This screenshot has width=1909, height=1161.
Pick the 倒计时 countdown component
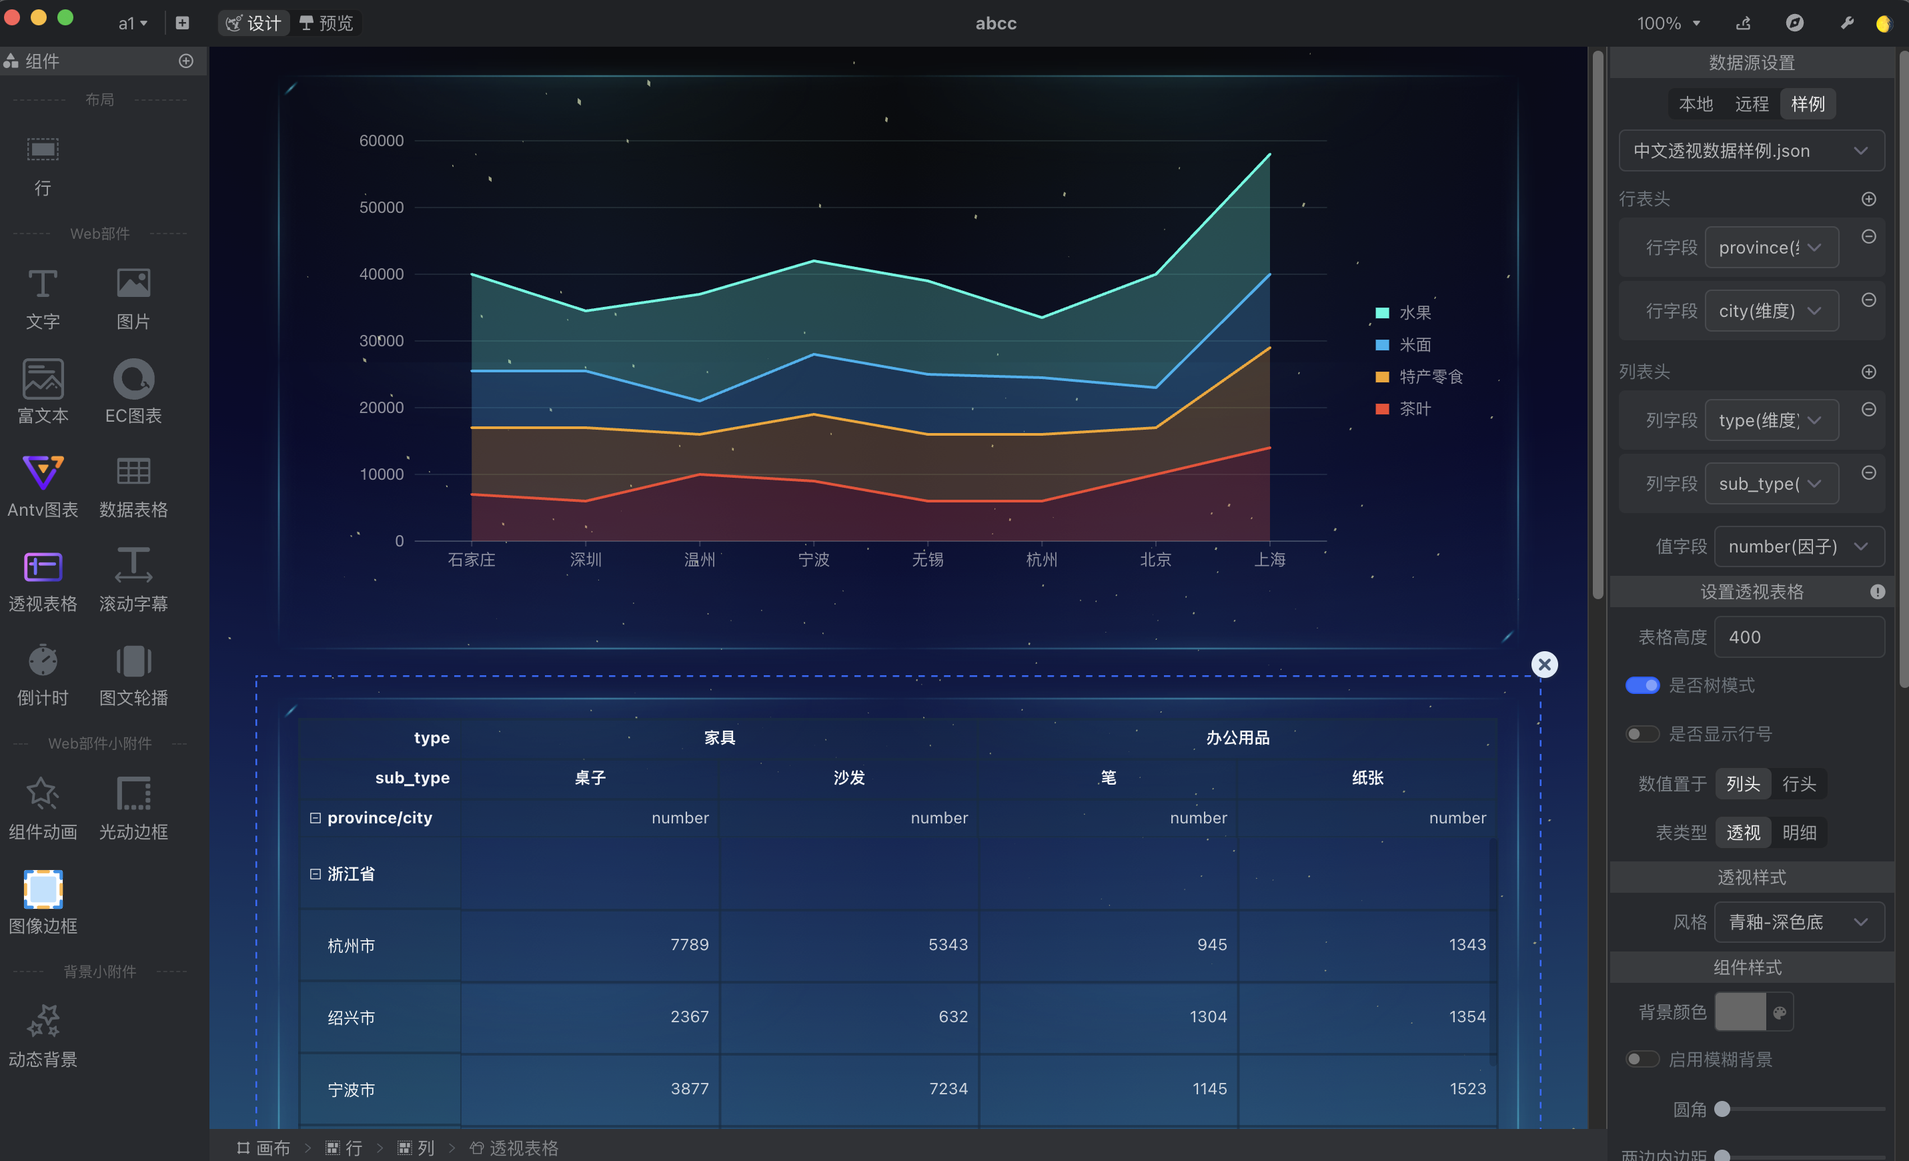43,661
